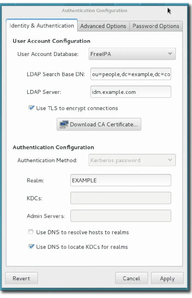Click the Authentication Configuration section heading
Screen dimensions: 192x298
pyautogui.click(x=53, y=147)
